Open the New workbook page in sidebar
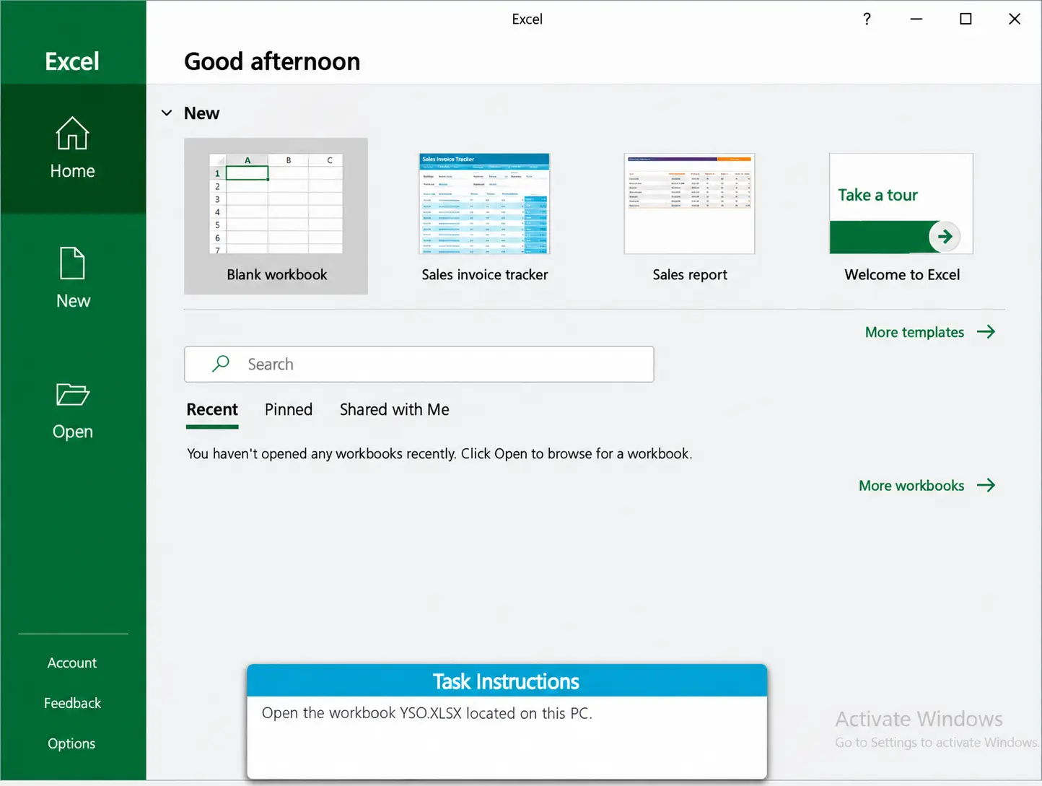The height and width of the screenshot is (786, 1042). [x=73, y=279]
